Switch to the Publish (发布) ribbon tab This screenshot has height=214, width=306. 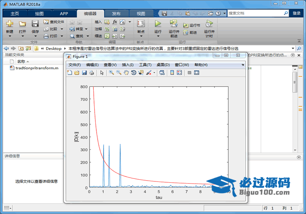(x=116, y=13)
